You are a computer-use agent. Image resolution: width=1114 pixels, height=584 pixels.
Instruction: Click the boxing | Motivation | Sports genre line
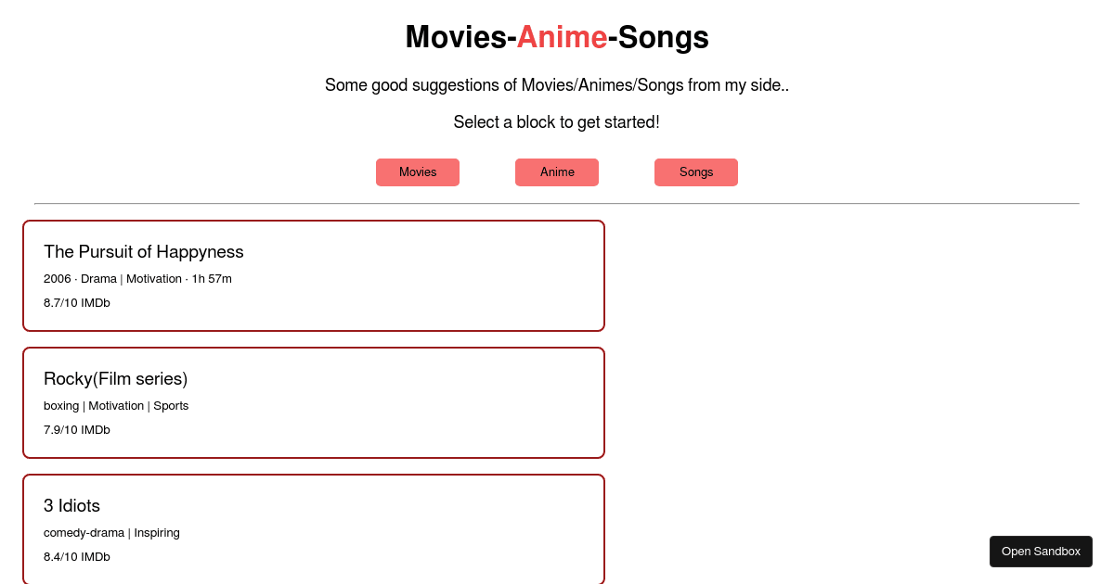[x=116, y=406]
